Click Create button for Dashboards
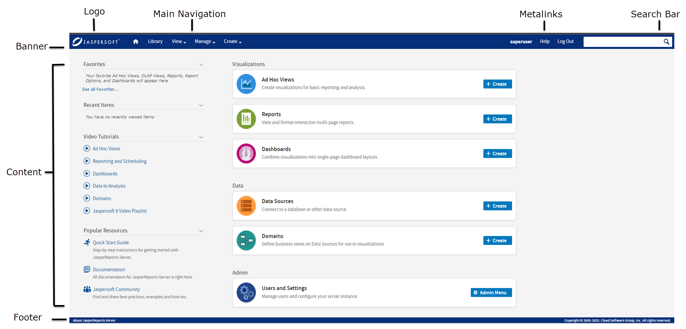 498,153
